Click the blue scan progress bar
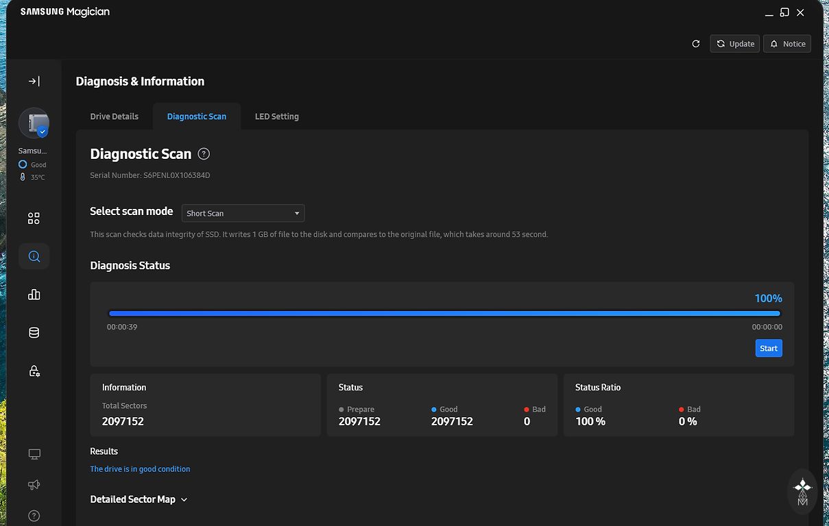Image resolution: width=829 pixels, height=526 pixels. (444, 314)
